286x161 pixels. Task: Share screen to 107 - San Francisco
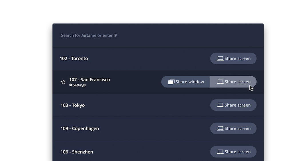point(233,82)
